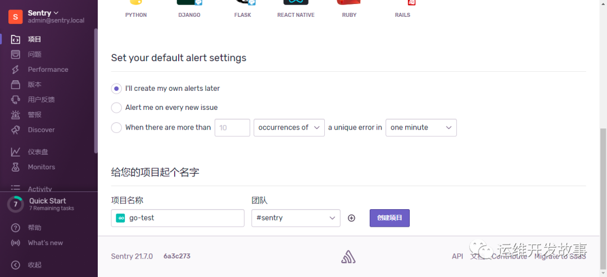Choose the React Native platform icon
Viewport: 607px width, 277px height.
296,3
